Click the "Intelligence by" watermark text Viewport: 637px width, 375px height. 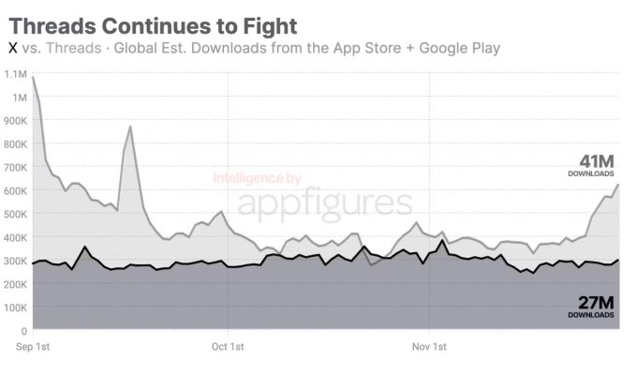pos(256,178)
